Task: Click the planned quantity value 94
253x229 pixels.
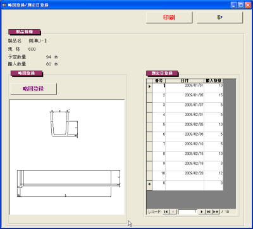Action: tap(49, 57)
